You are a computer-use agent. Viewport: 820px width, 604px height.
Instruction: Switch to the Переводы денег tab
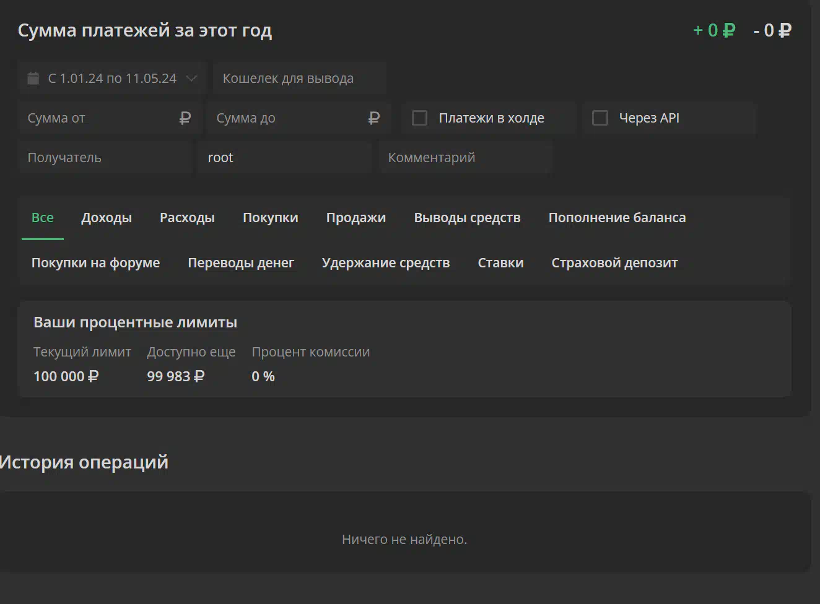point(241,263)
